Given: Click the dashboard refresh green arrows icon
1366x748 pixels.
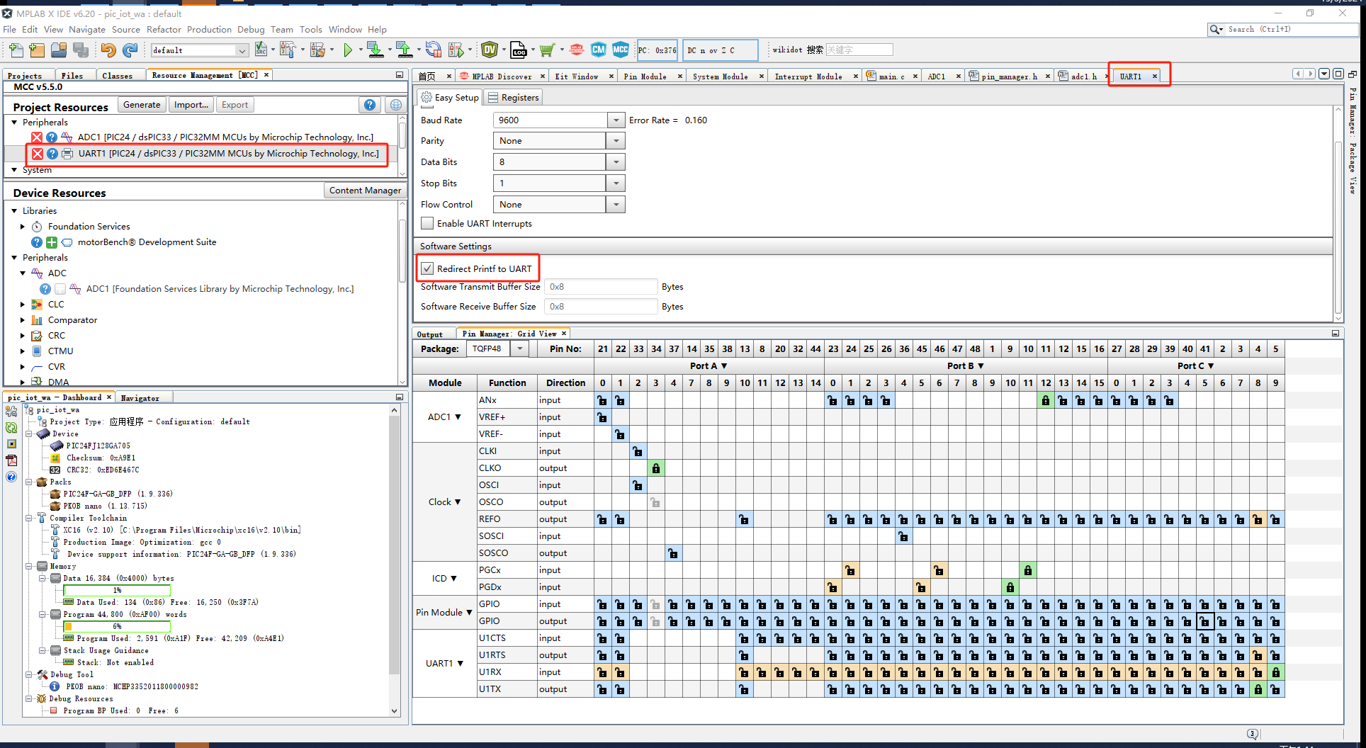Looking at the screenshot, I should [11, 428].
